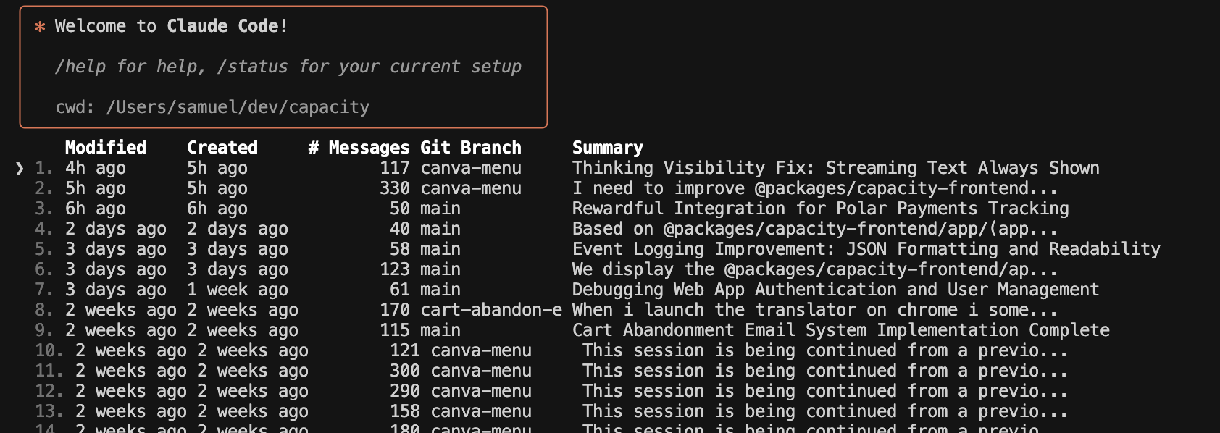Viewport: 1220px width, 433px height.
Task: Open session 'Based on @packages/capacity-frontend/app/(app...'
Action: pos(815,229)
